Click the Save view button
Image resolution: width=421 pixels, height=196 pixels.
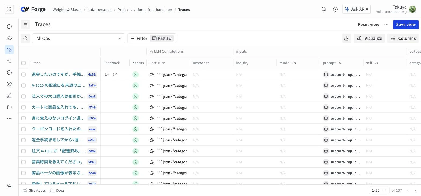click(x=406, y=25)
